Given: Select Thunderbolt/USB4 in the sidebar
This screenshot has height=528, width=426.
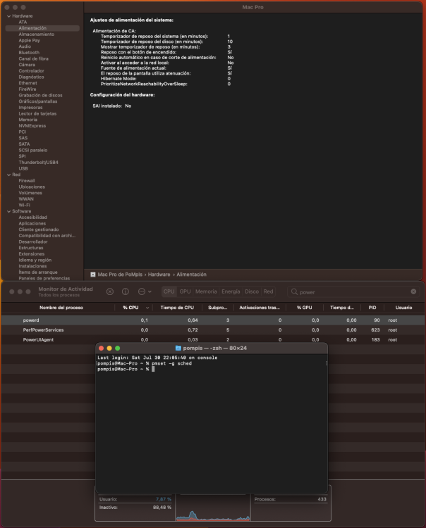Looking at the screenshot, I should [x=39, y=163].
